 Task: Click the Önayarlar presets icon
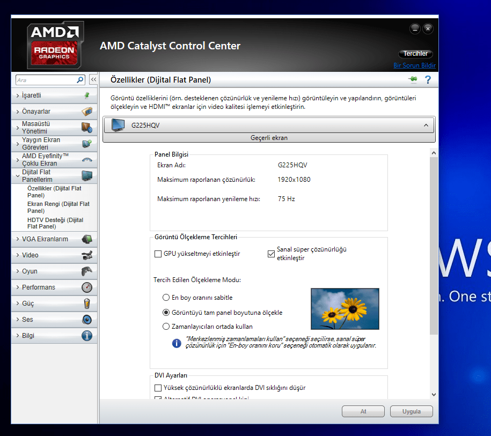point(87,112)
